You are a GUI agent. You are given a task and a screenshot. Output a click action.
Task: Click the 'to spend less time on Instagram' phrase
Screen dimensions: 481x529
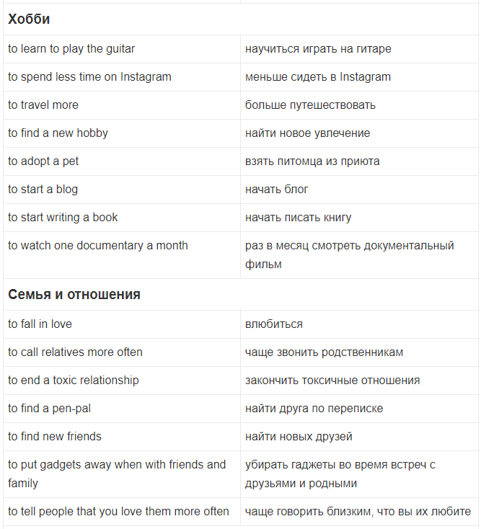89,77
